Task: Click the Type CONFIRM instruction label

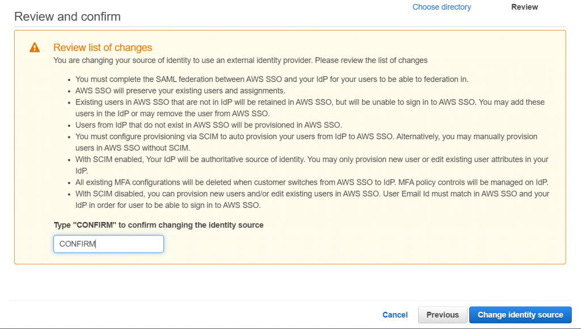Action: tap(159, 225)
